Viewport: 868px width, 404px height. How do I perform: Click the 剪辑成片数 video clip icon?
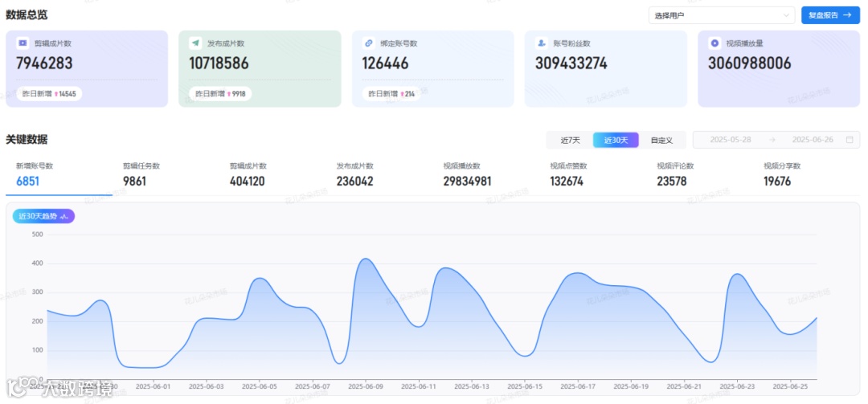pos(23,43)
